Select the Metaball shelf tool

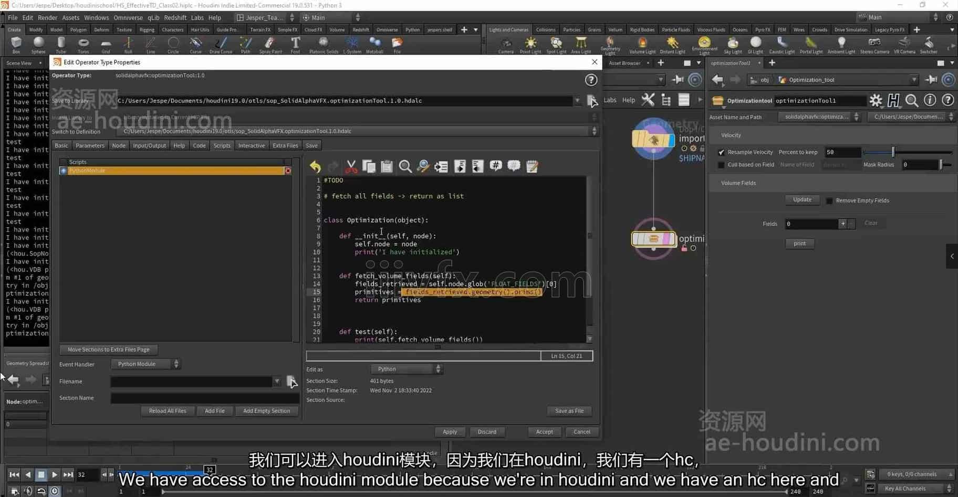tap(374, 45)
